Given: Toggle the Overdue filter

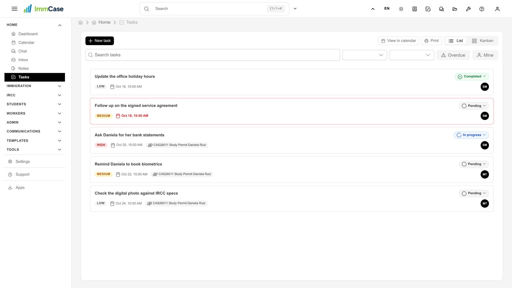Looking at the screenshot, I should [x=453, y=55].
